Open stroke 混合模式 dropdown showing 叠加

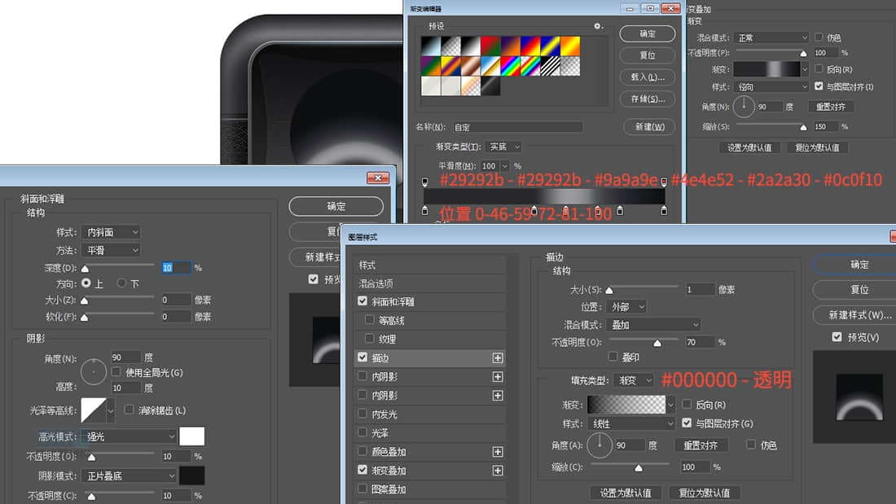click(x=653, y=325)
